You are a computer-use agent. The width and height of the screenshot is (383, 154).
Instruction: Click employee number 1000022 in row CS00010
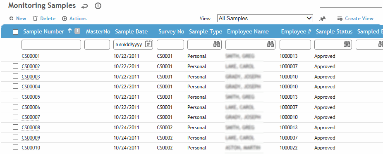[289, 148]
